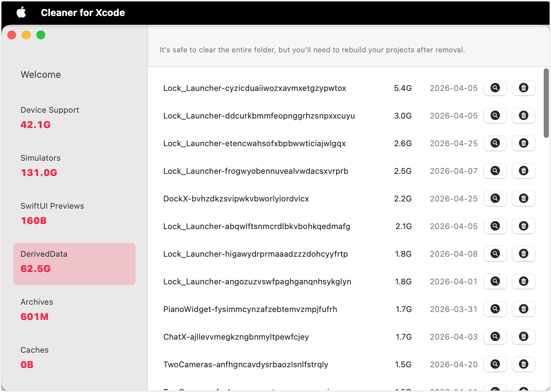551x392 pixels.
Task: Switch to the Caches section
Action: coord(74,357)
